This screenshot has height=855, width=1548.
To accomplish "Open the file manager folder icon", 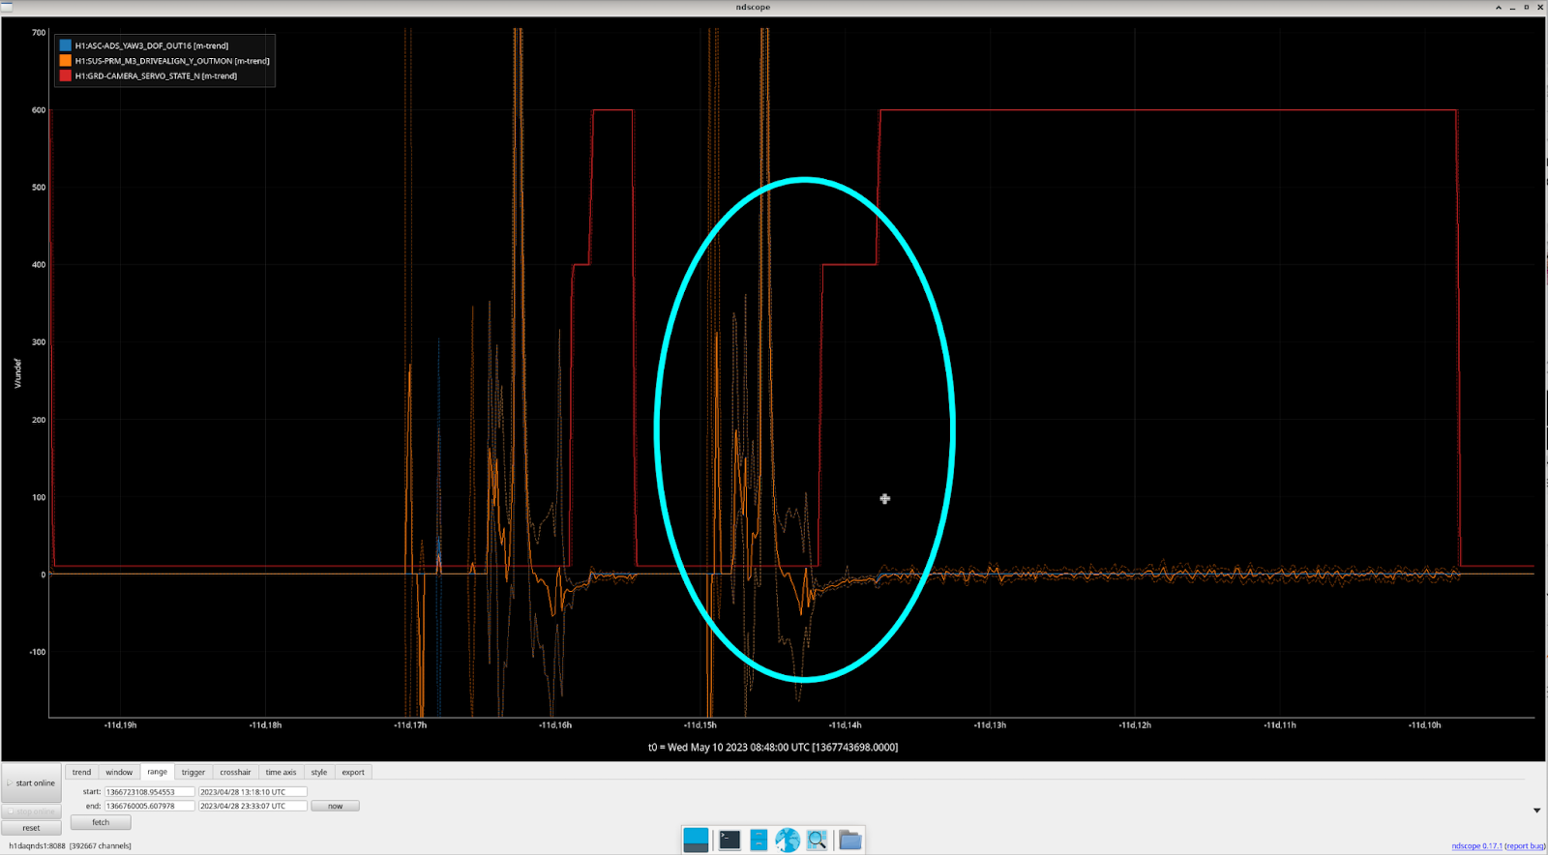I will 849,840.
